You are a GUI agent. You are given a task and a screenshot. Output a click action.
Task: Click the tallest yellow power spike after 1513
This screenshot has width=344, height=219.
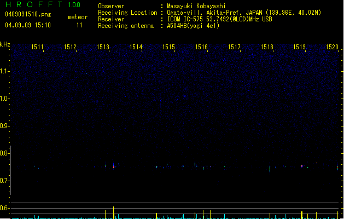coord(113,212)
